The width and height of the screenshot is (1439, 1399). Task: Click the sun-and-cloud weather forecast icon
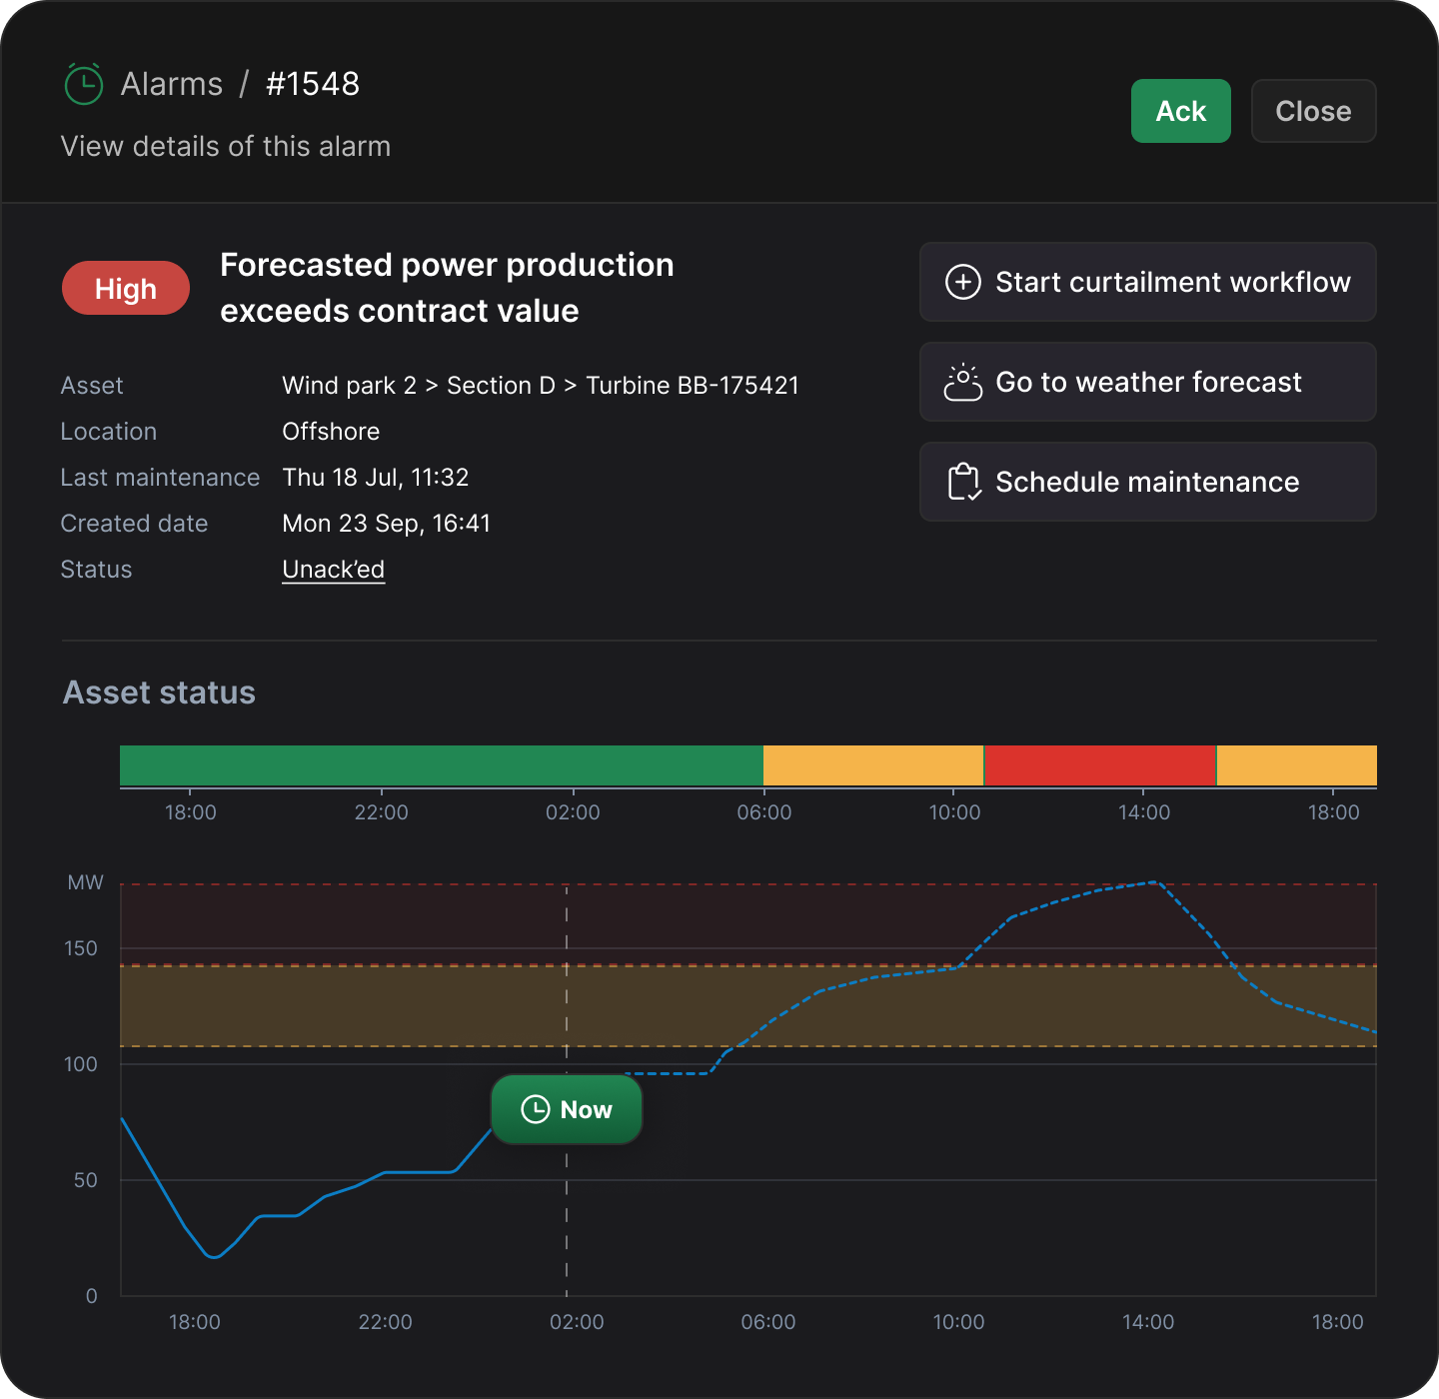click(963, 382)
